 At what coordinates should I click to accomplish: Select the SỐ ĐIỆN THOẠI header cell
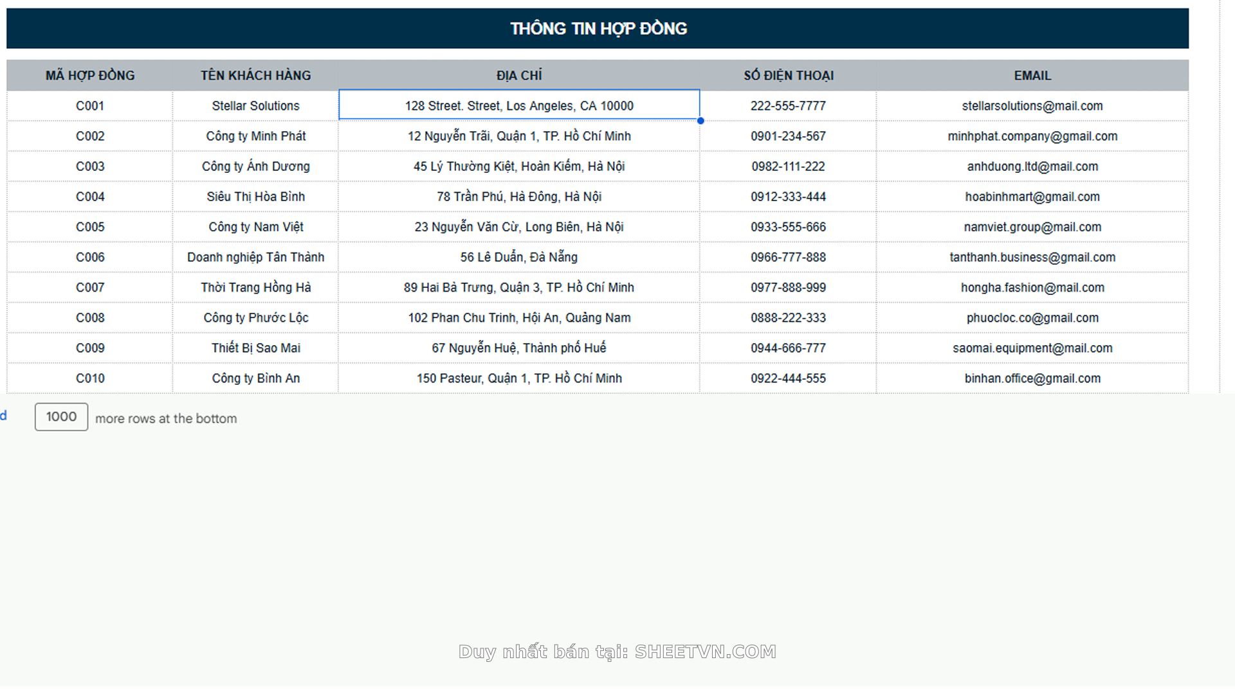click(x=788, y=75)
